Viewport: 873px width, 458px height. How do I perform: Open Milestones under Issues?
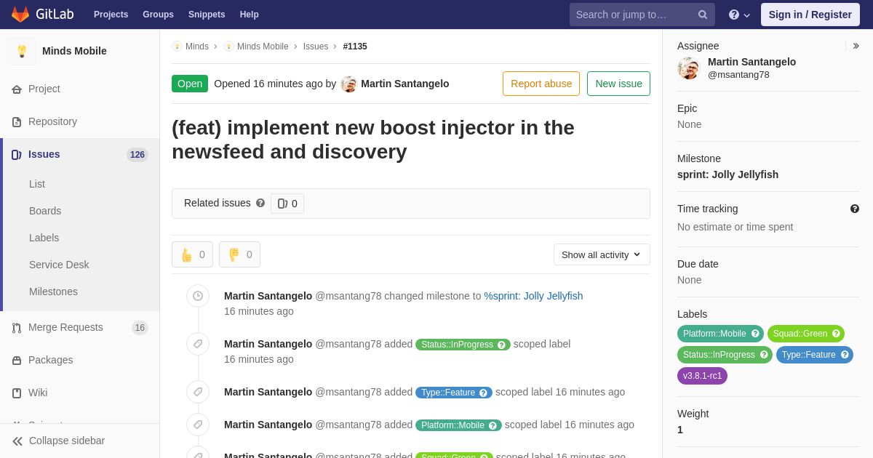click(53, 292)
